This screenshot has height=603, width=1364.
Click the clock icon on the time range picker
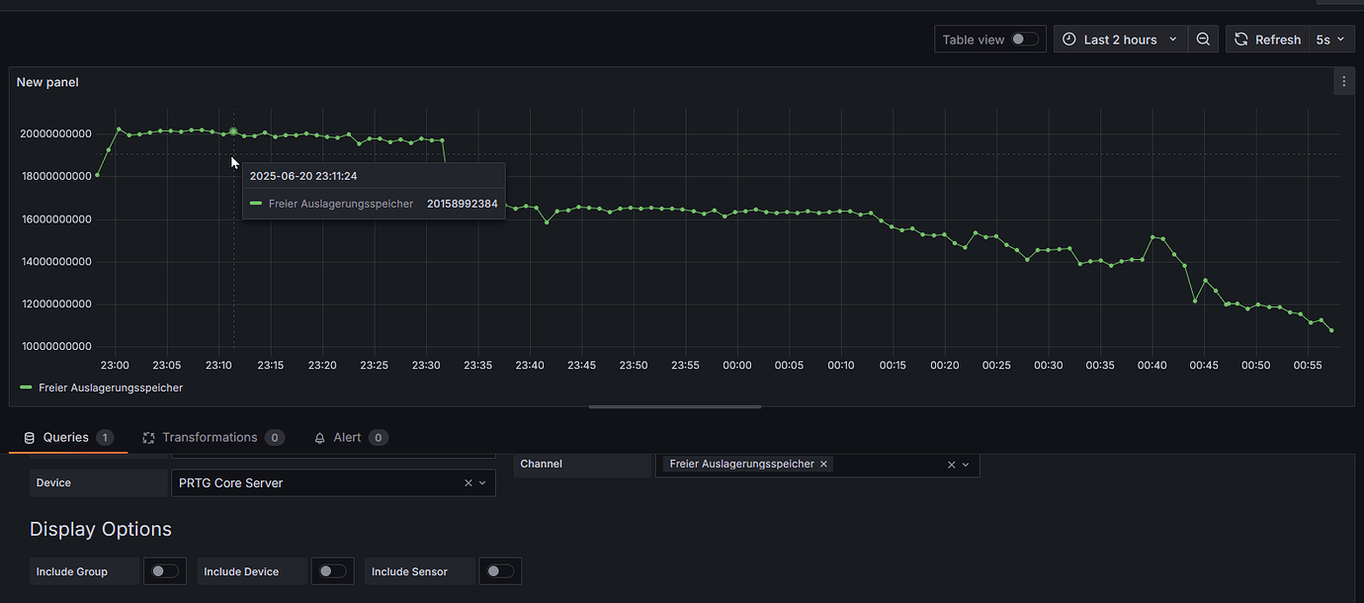coord(1068,39)
